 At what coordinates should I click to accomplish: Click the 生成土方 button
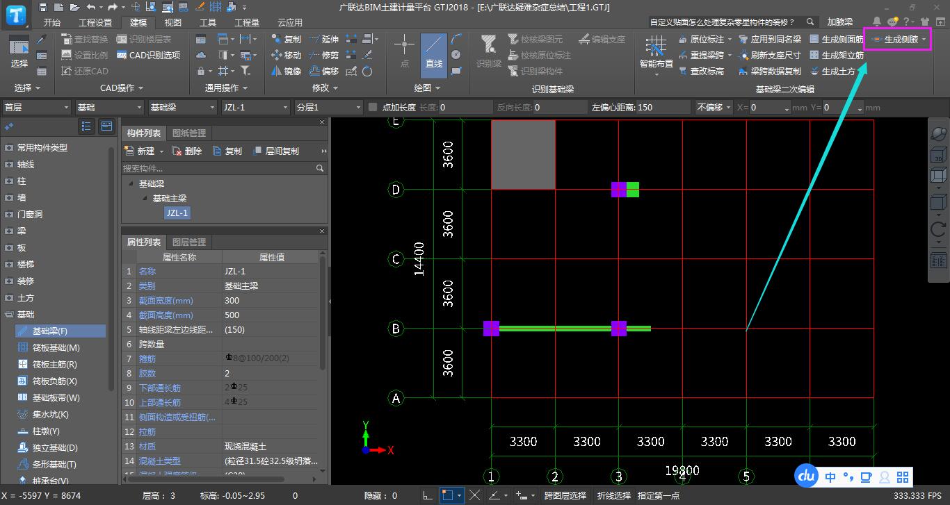pos(832,71)
